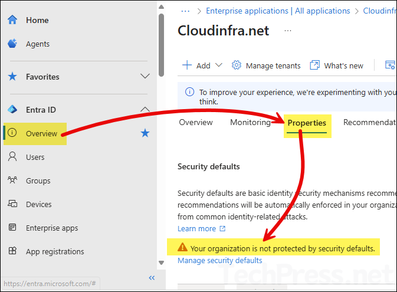
Task: Click the Manage security defaults link
Action: click(x=219, y=261)
